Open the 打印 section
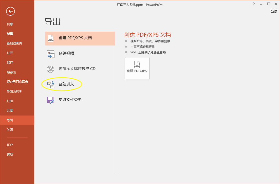280x184 pixels. pyautogui.click(x=10, y=101)
